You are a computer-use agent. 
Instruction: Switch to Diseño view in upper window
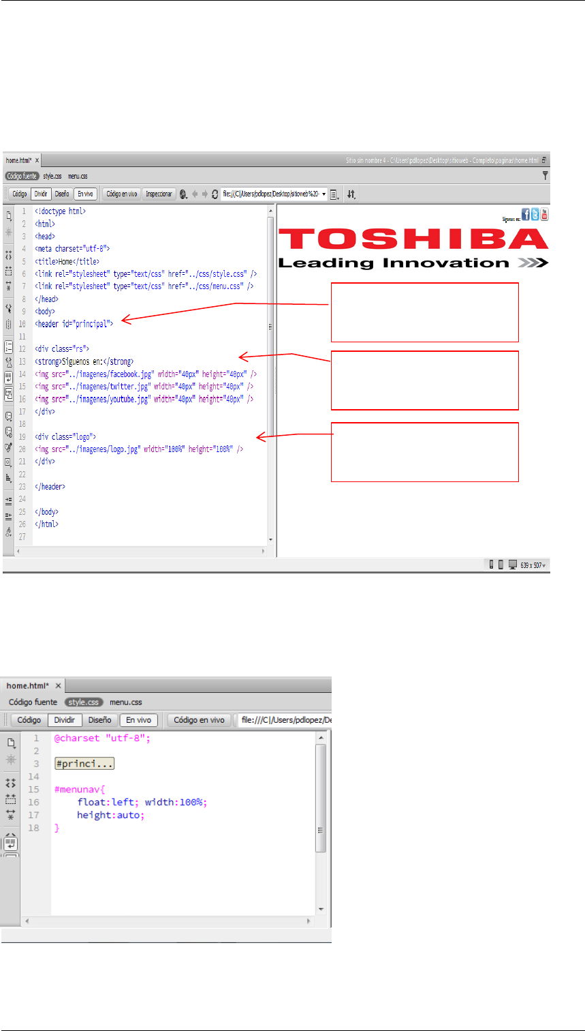62,194
